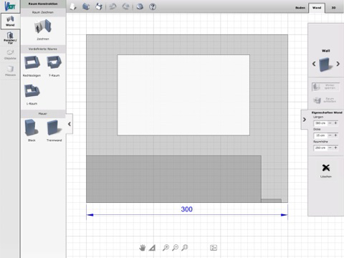The width and height of the screenshot is (344, 258).
Task: Open the Fliesen category
Action: [x=10, y=71]
